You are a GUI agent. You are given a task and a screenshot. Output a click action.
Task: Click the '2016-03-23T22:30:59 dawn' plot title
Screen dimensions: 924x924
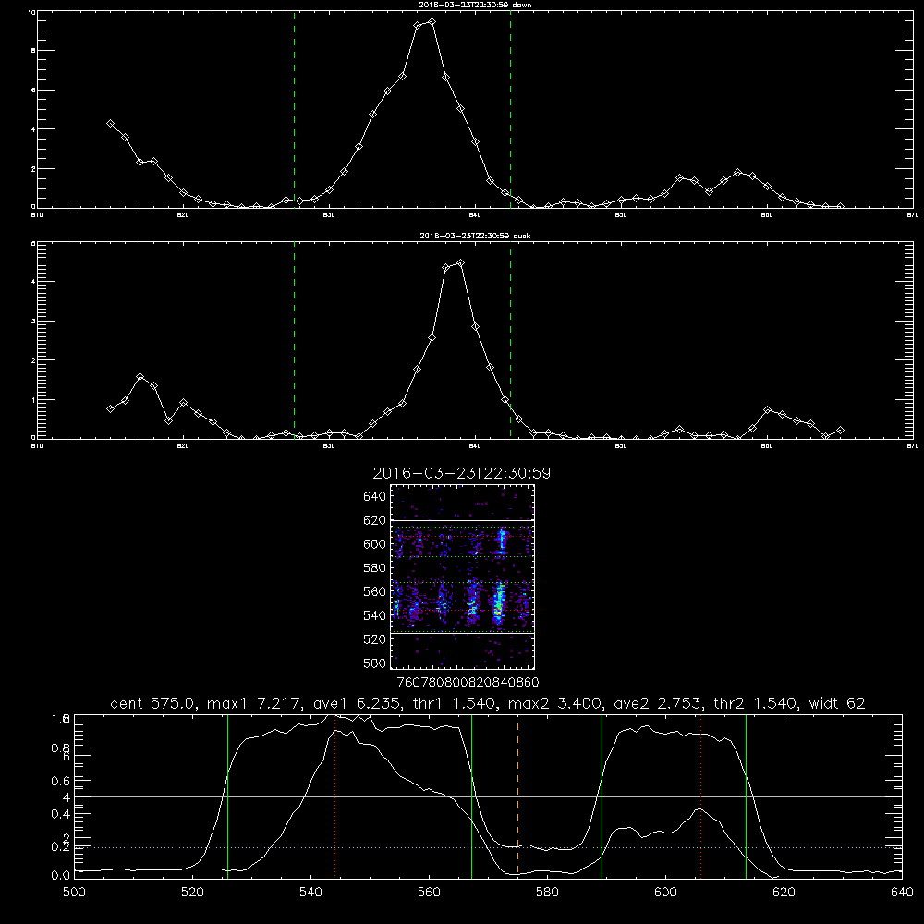[x=475, y=5]
